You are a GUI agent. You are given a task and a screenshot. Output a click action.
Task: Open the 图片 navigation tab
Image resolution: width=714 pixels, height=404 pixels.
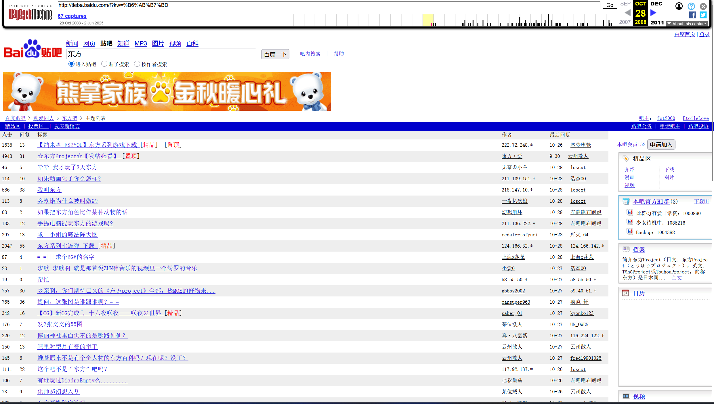[x=158, y=43]
